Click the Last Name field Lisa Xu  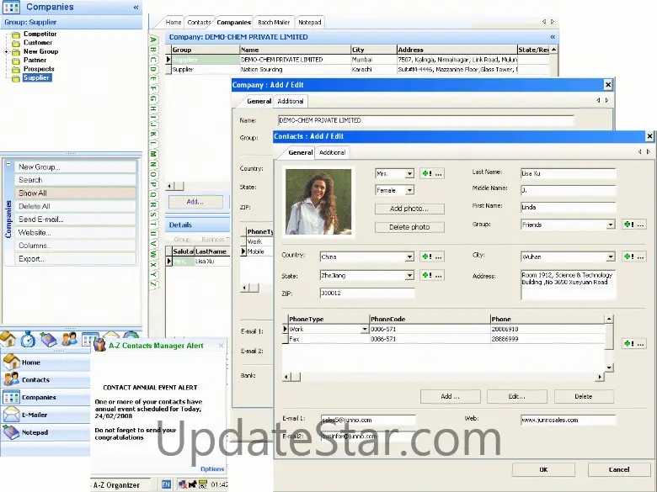coord(569,173)
